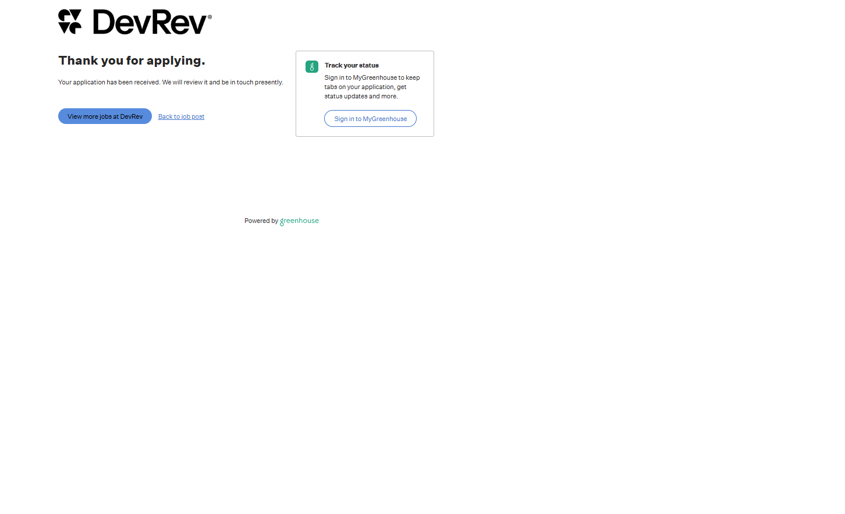
Task: Click the green Greenhouse icon in the status card
Action: point(312,67)
